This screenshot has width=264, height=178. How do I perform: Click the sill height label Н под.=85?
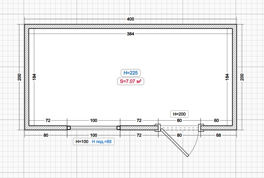tap(102, 141)
